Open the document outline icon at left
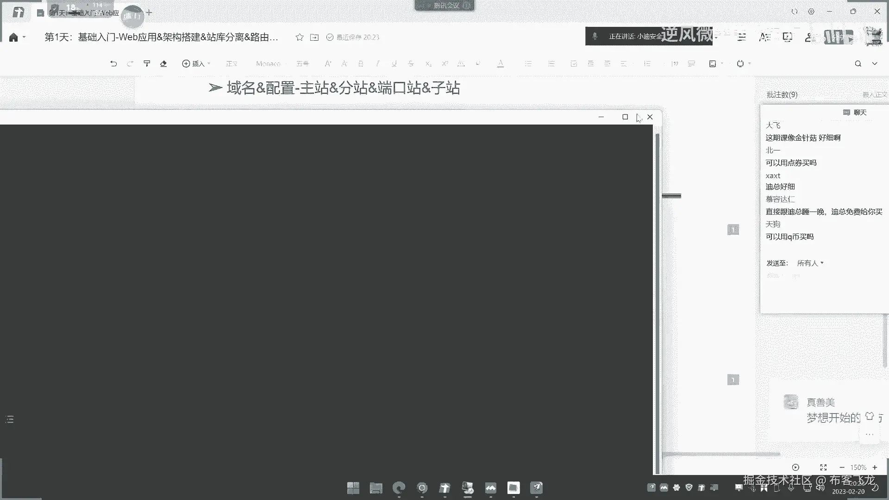The height and width of the screenshot is (500, 889). [10, 419]
